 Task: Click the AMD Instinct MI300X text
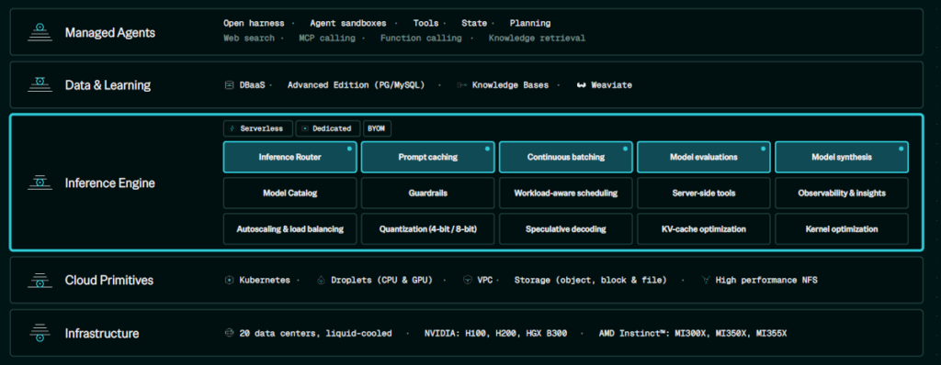(693, 333)
